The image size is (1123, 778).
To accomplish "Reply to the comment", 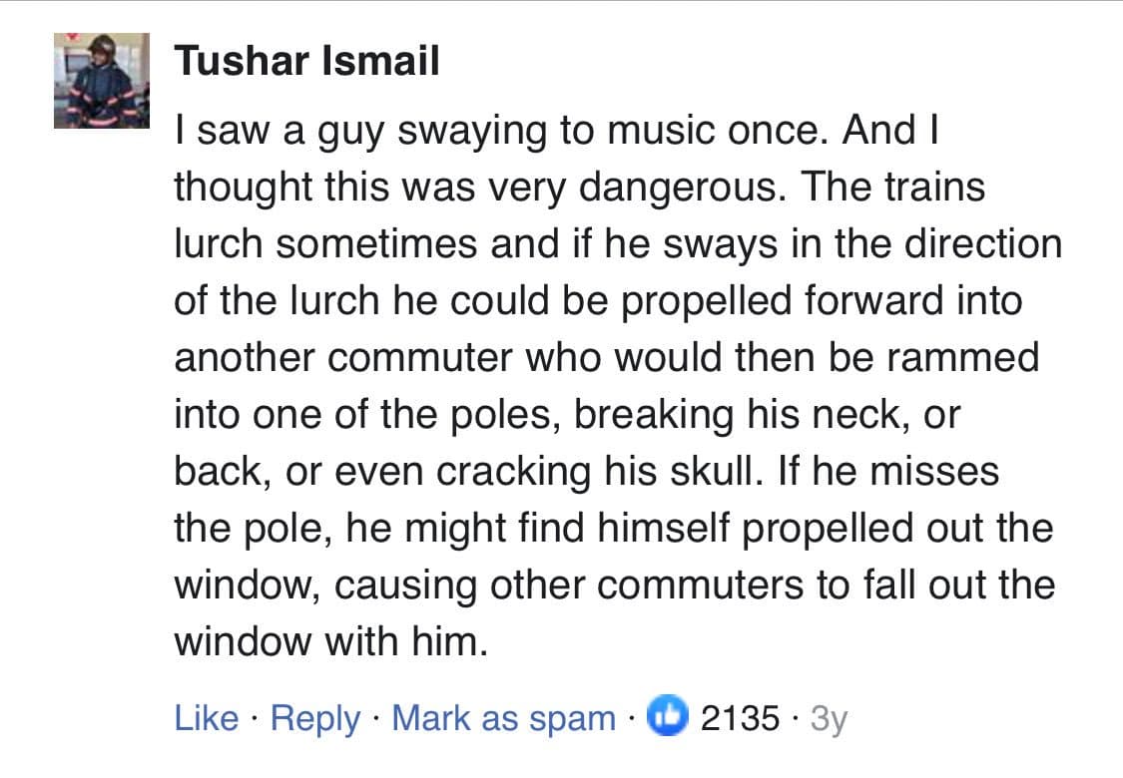I will [315, 718].
